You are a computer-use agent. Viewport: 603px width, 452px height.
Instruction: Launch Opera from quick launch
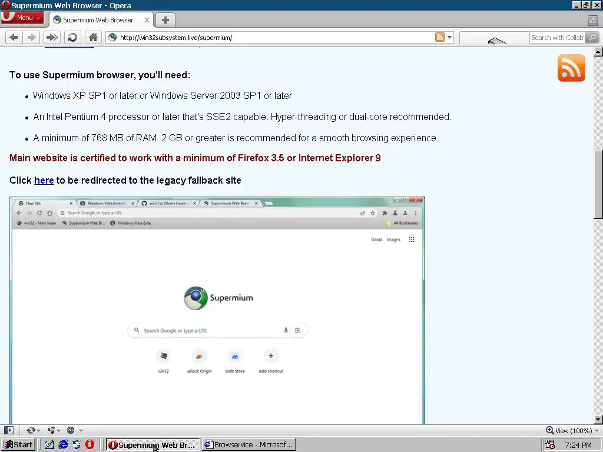(90, 445)
